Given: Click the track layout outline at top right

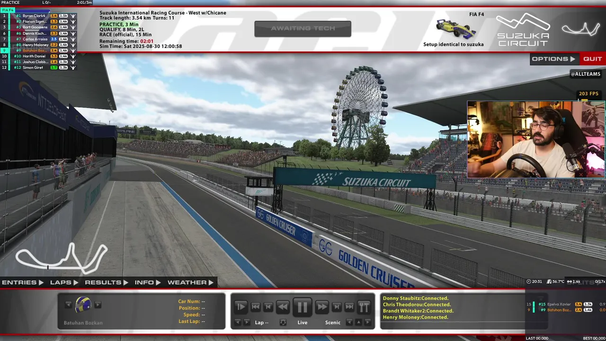Looking at the screenshot, I should 581,29.
